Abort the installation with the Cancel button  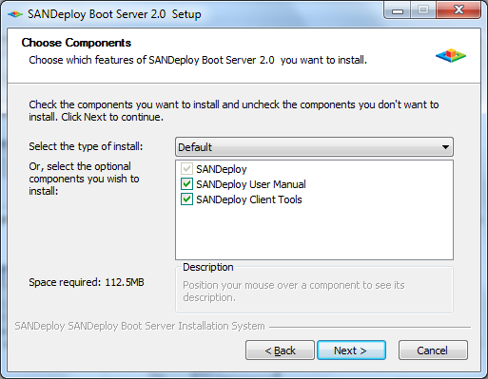click(433, 351)
